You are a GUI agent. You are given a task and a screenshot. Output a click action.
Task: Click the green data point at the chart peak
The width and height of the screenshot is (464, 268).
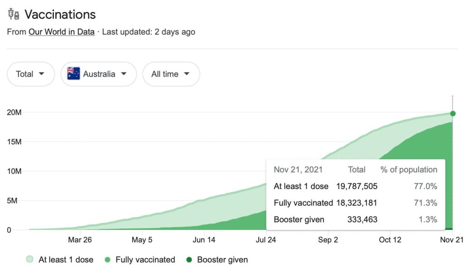click(x=452, y=114)
